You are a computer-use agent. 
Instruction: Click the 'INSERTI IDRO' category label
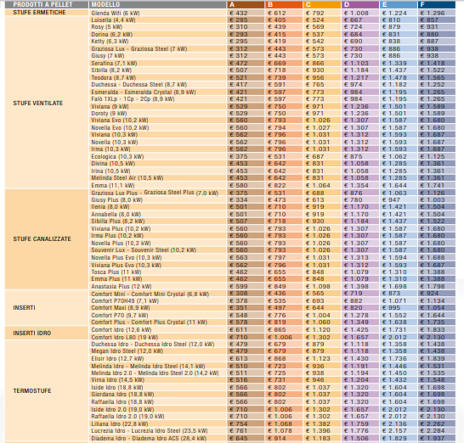pos(32,333)
